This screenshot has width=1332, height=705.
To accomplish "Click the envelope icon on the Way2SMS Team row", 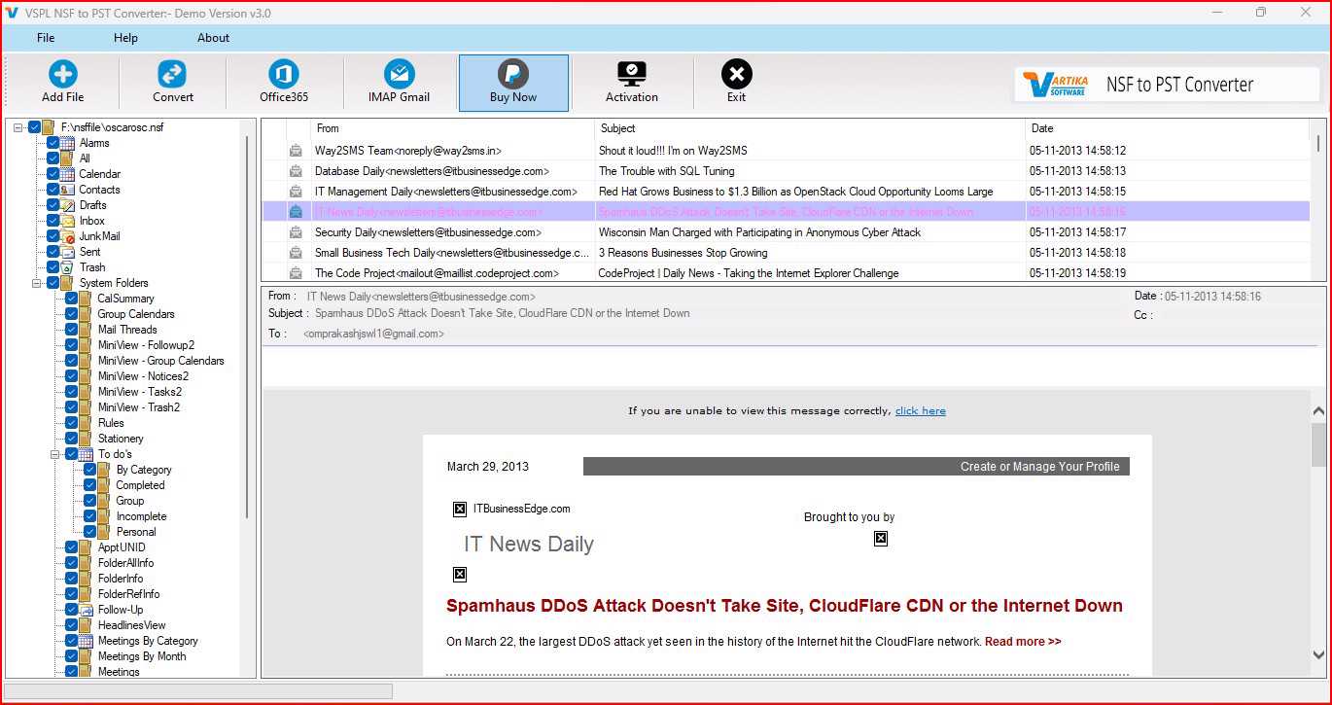I will 296,151.
